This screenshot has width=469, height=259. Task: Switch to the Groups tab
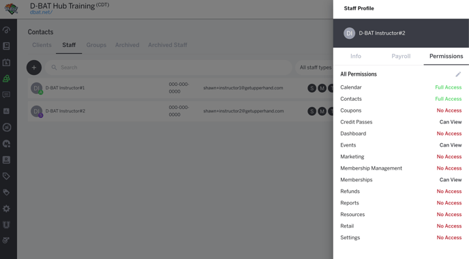pos(96,45)
